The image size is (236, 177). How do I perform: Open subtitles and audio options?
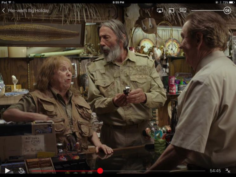183,10
